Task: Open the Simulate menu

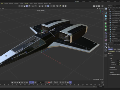Action: click(x=26, y=3)
